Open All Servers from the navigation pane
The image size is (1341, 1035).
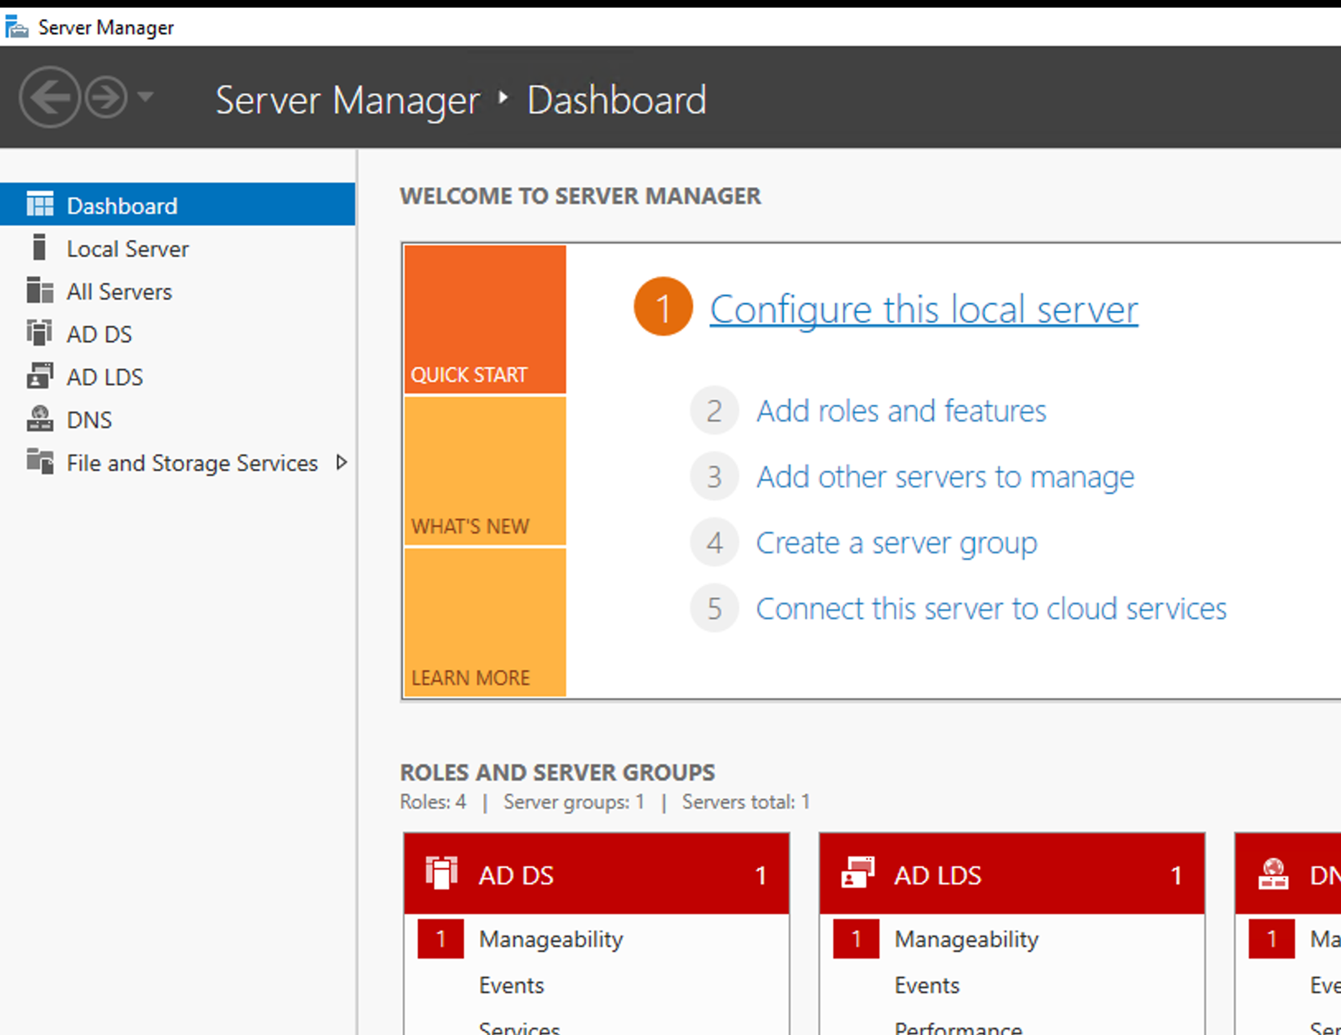point(119,292)
